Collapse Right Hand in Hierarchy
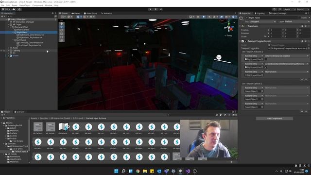Viewport: 311px width, 175px height. (13, 32)
